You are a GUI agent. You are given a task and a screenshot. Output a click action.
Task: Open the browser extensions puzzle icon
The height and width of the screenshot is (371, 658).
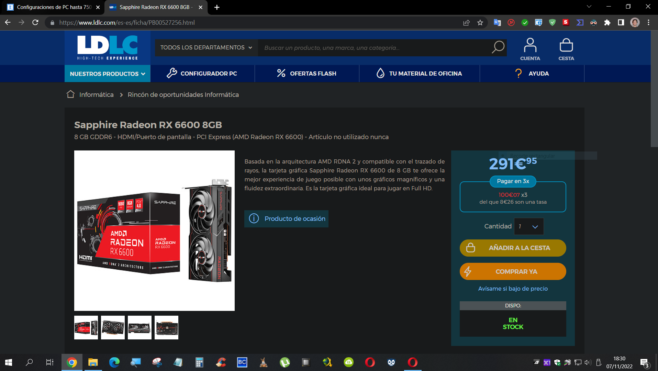[607, 23]
